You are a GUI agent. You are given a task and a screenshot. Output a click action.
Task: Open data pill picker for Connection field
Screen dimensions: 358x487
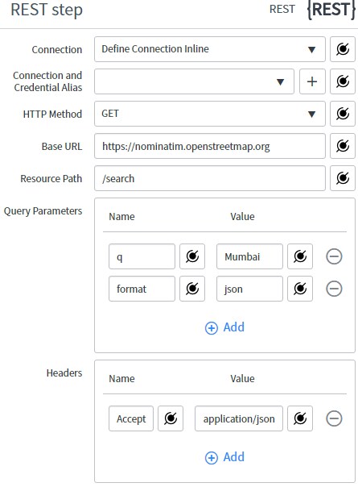pos(343,49)
